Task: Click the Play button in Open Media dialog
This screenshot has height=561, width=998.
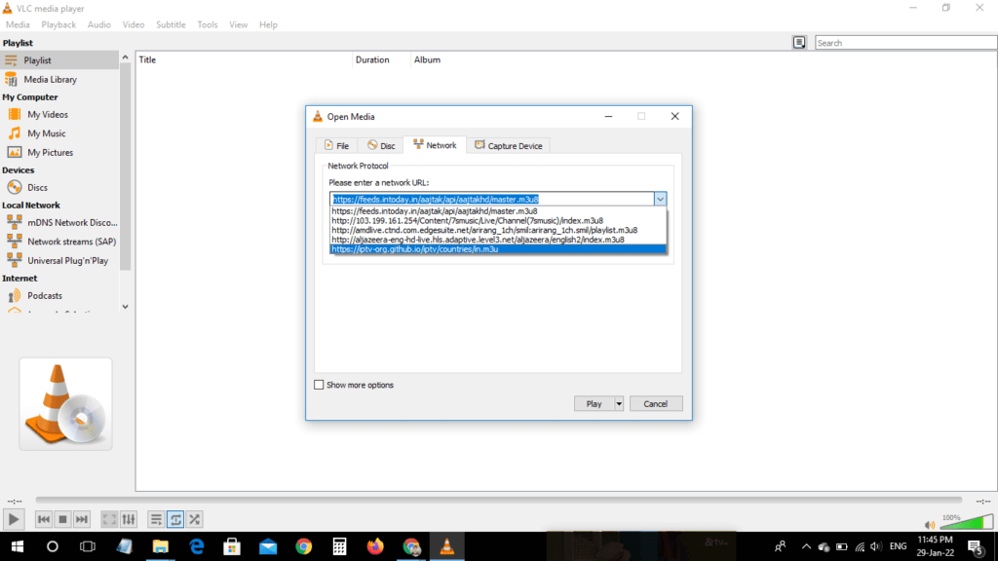Action: click(594, 404)
